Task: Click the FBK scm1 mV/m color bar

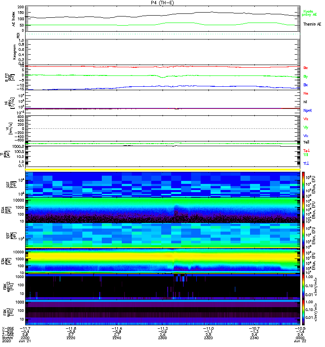Action: point(303,312)
